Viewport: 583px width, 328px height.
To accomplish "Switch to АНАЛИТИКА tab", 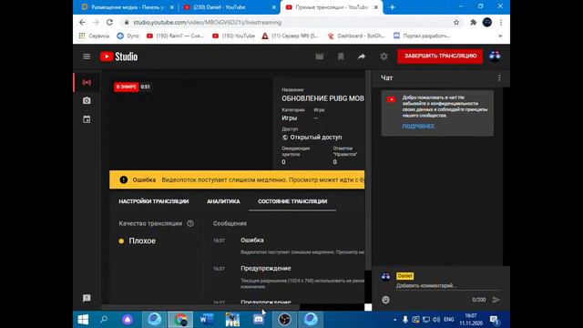I will pos(223,201).
